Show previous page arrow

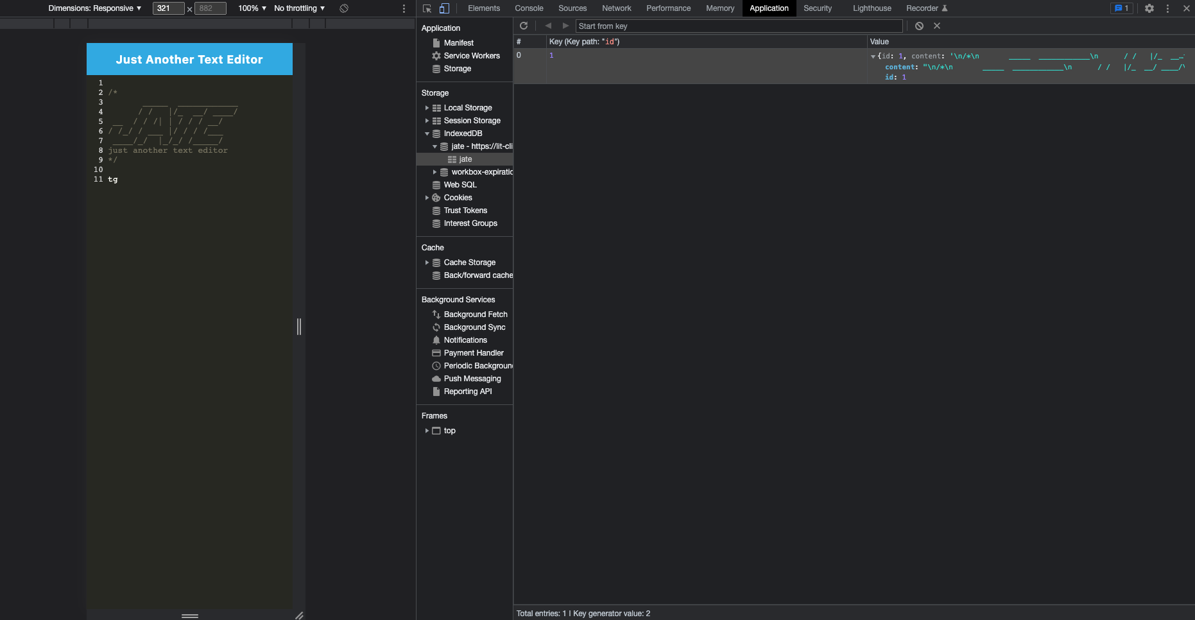click(548, 26)
